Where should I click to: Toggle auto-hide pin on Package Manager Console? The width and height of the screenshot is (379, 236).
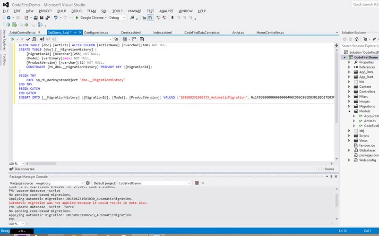coord(331,177)
